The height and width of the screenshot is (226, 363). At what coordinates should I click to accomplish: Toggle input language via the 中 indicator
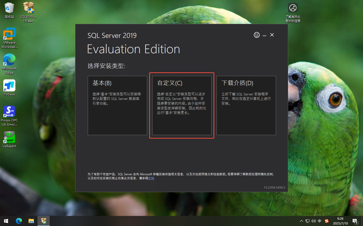(x=320, y=221)
